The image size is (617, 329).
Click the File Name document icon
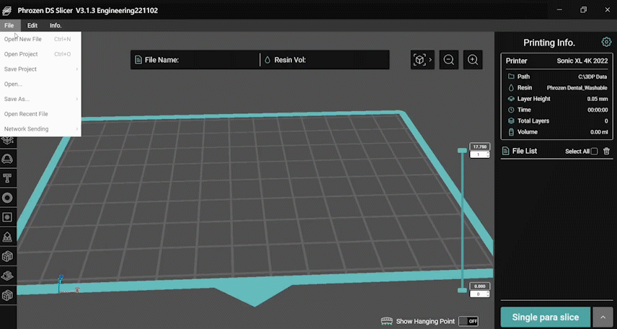point(138,60)
